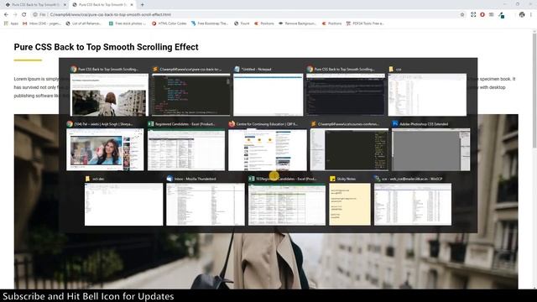Open a new Chrome tab with plus button
Image resolution: width=537 pixels, height=302 pixels.
click(x=143, y=5)
